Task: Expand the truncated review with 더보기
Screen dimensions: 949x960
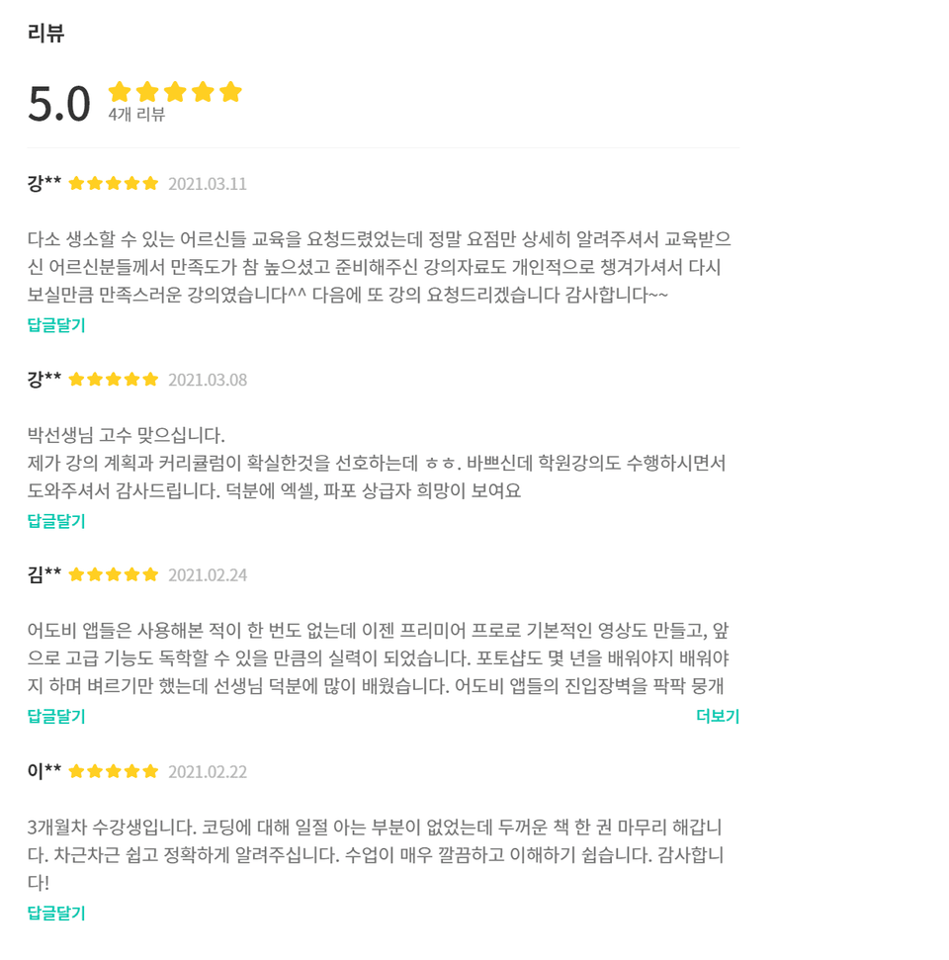Action: [x=718, y=717]
